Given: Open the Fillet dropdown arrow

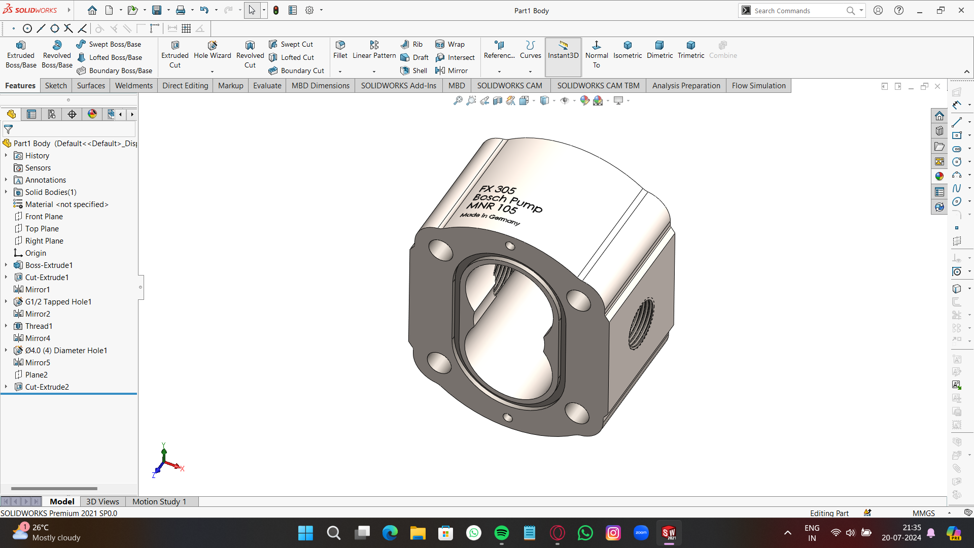Looking at the screenshot, I should 340,72.
